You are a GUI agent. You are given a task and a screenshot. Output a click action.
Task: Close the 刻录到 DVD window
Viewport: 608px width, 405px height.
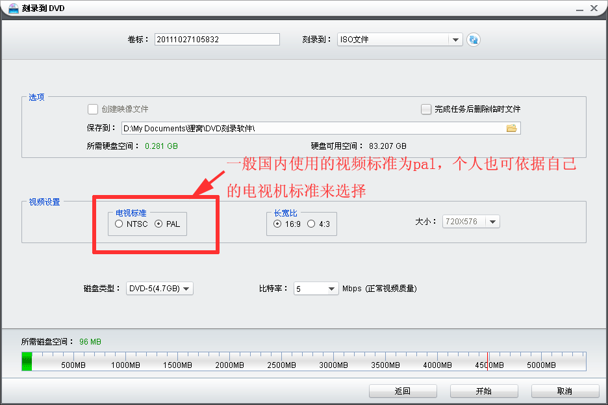pyautogui.click(x=594, y=8)
